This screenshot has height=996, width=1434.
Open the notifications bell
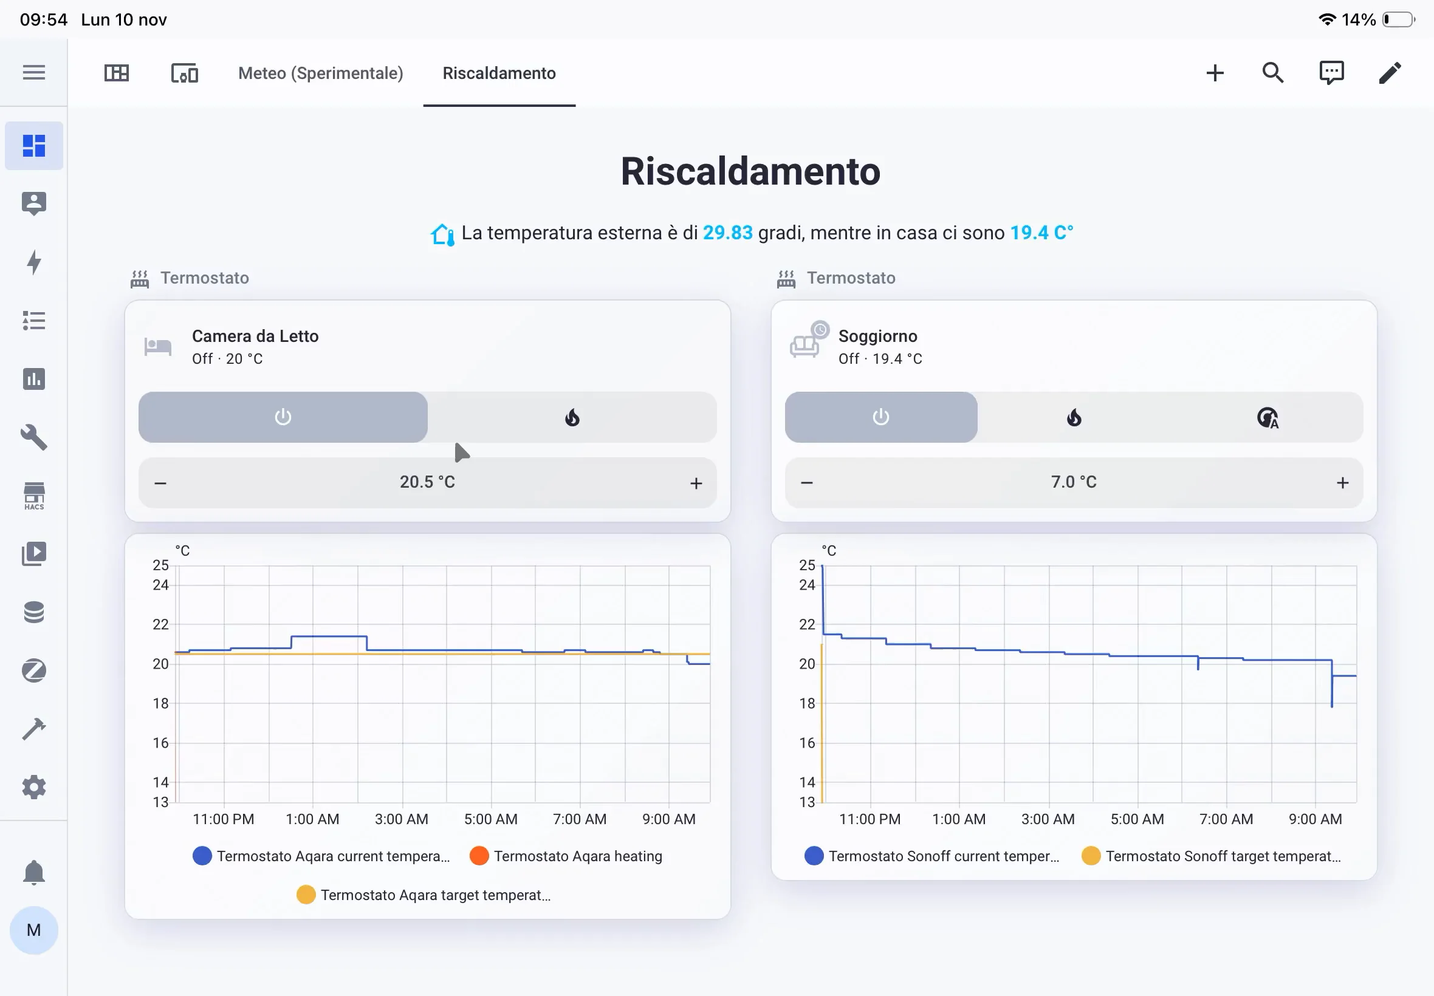pyautogui.click(x=33, y=873)
